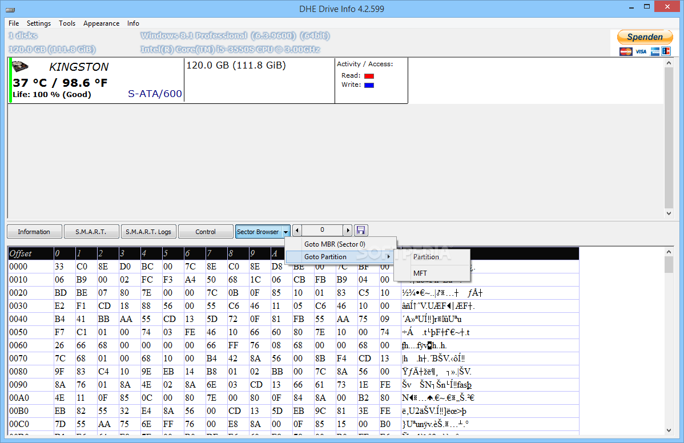Expand the Goto Partition submenu arrow
The width and height of the screenshot is (684, 443).
point(388,257)
